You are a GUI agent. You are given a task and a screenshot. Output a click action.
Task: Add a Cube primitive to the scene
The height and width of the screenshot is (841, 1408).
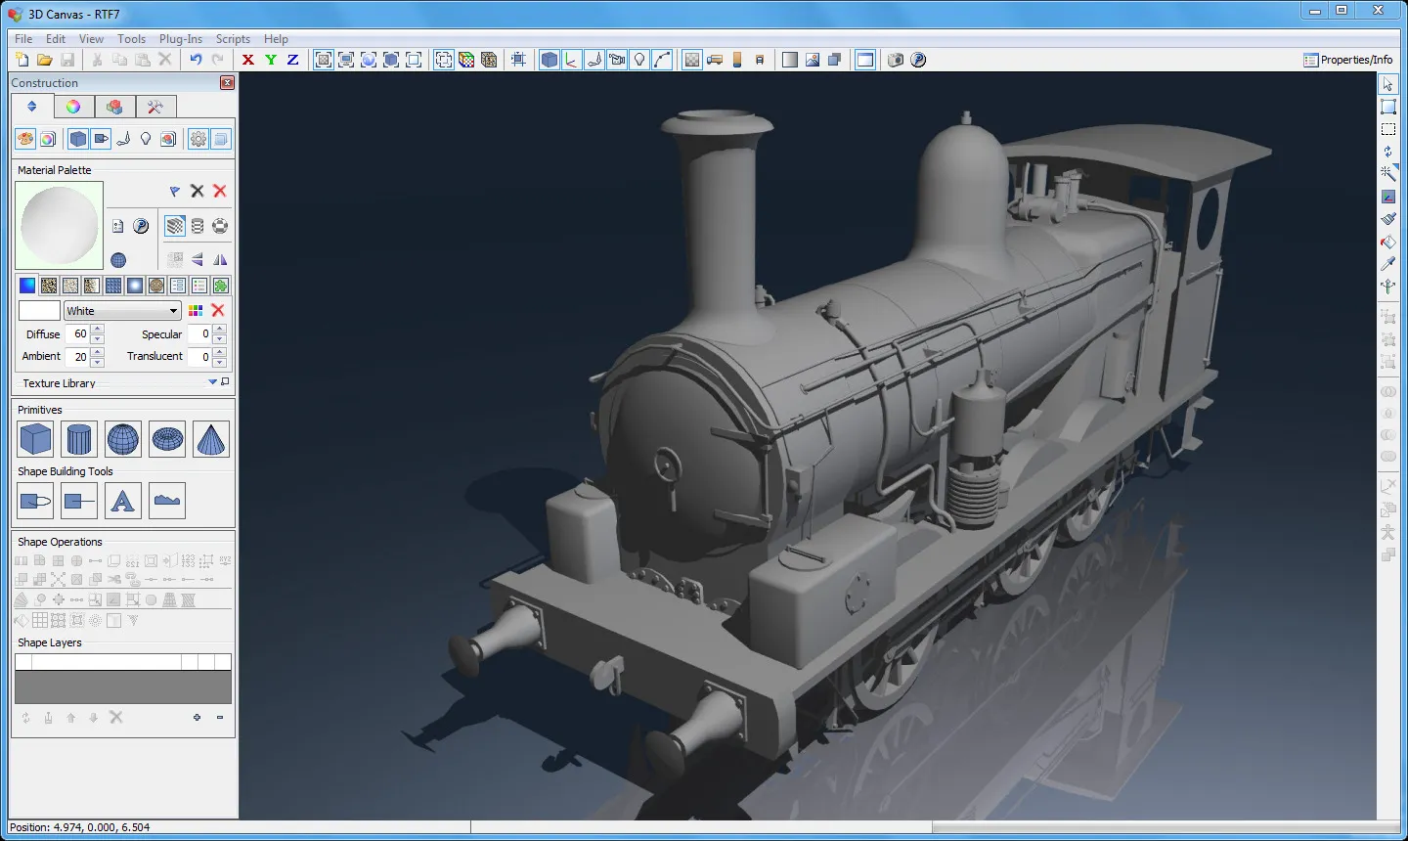(34, 438)
